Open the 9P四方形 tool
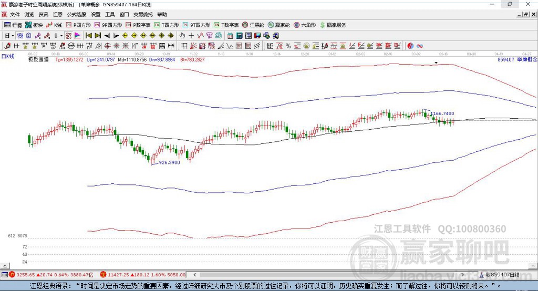Viewport: 538px width, 291px height. point(108,25)
